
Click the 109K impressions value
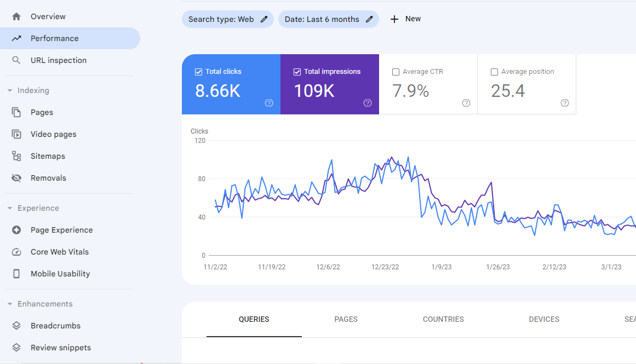click(314, 91)
